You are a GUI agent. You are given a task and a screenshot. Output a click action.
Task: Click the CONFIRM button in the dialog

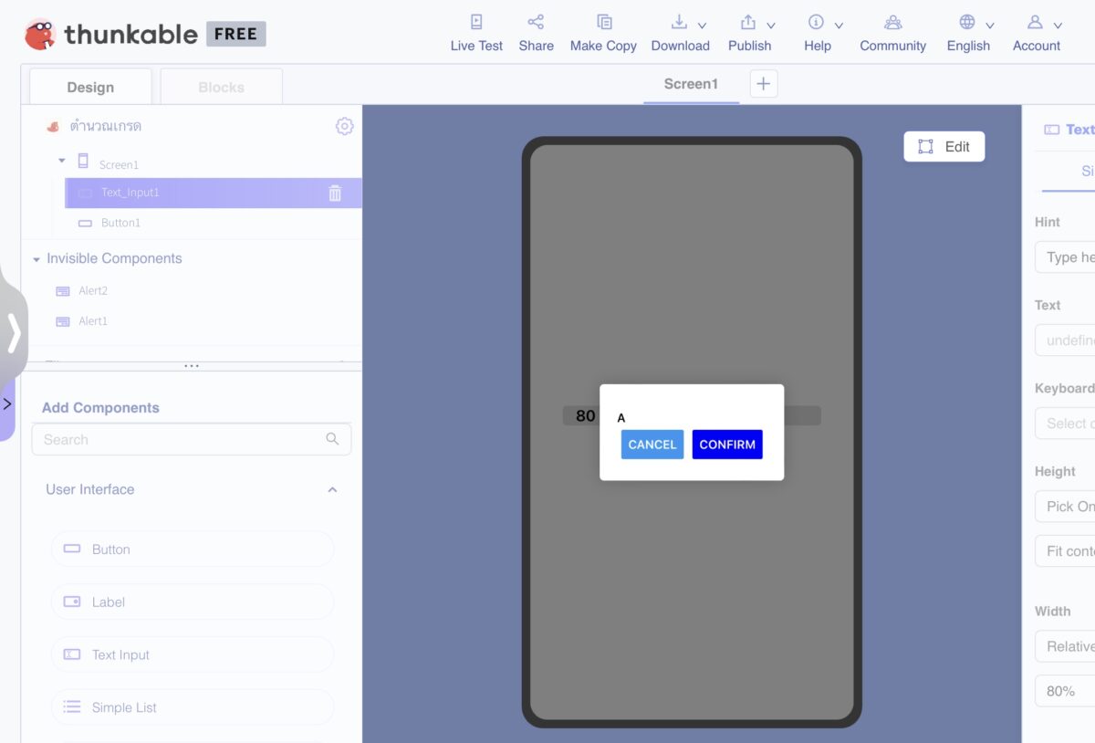click(x=726, y=445)
